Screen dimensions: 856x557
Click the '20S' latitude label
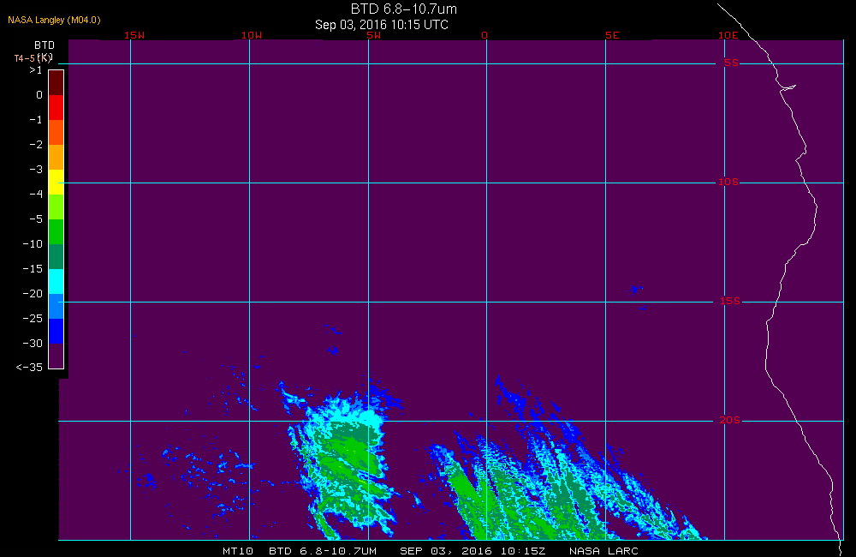[x=730, y=420]
